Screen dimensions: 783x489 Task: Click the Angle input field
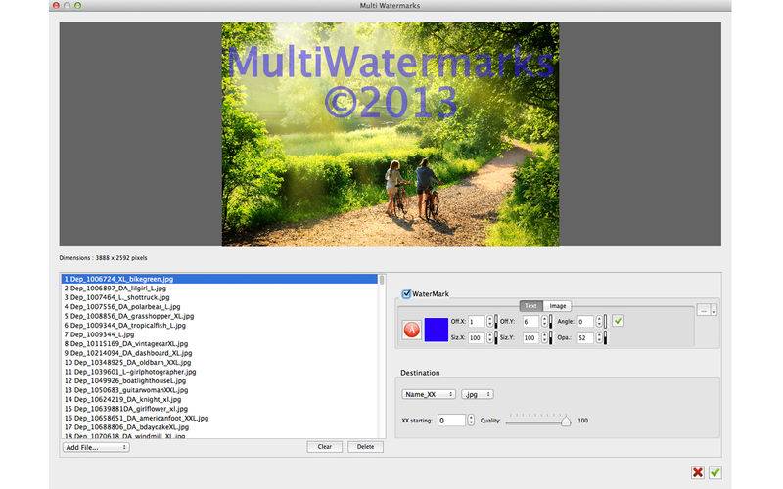click(585, 322)
